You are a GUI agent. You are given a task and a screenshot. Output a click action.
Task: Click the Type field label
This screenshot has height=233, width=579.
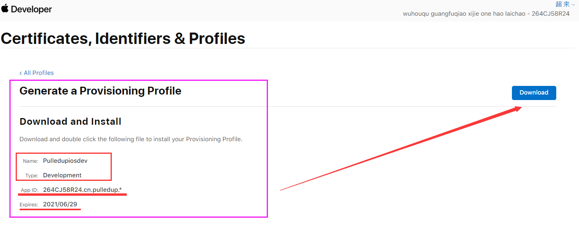[x=31, y=176]
